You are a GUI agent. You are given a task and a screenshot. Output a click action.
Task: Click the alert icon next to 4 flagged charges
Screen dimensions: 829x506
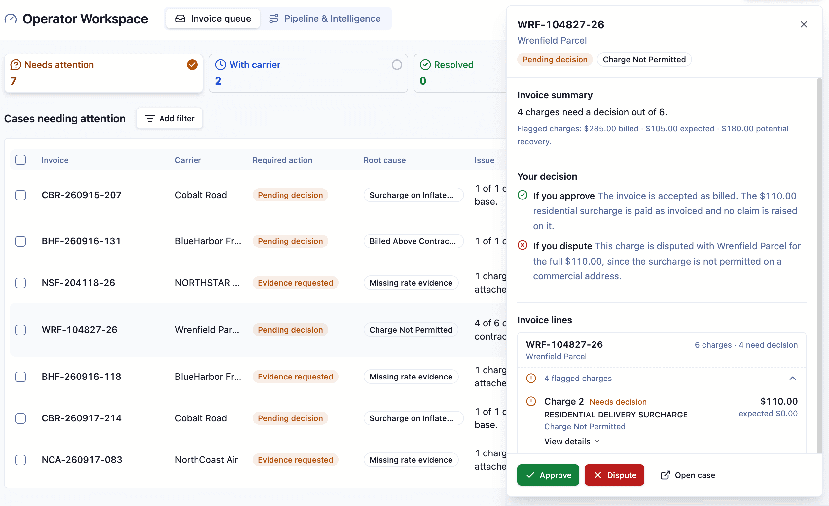click(531, 378)
